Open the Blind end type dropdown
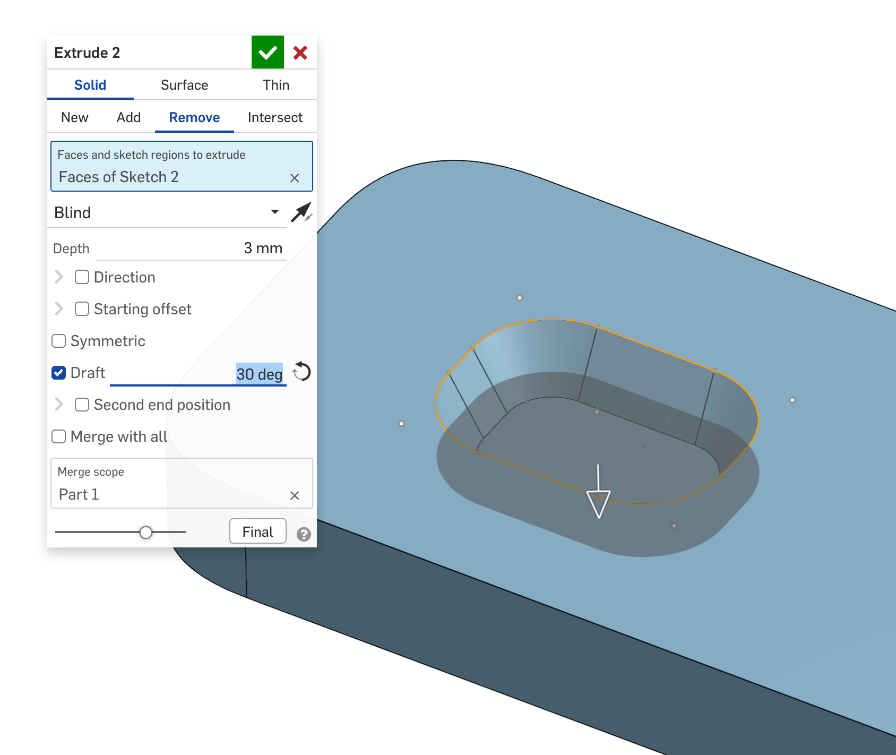The width and height of the screenshot is (896, 755). 167,212
